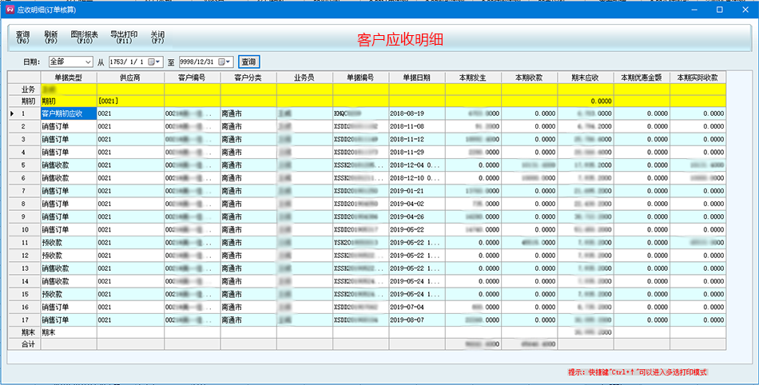Click the 本期实际收款 column header

tap(698, 77)
